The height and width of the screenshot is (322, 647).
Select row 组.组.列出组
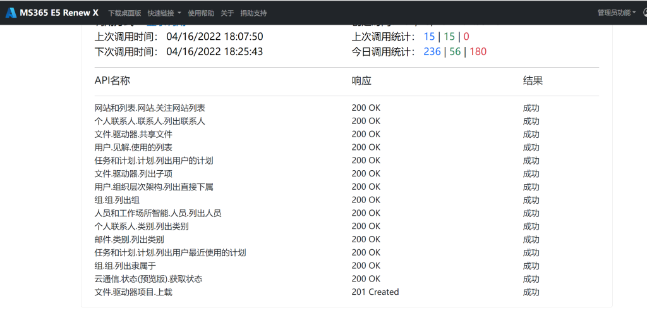coord(347,200)
